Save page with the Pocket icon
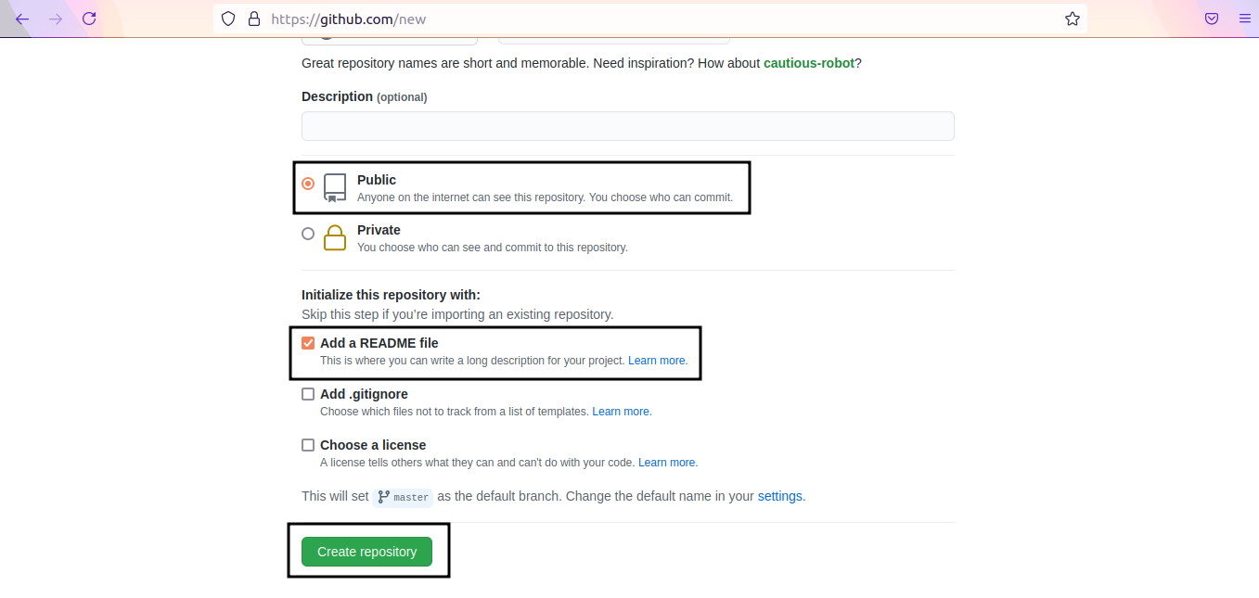The height and width of the screenshot is (598, 1259). coord(1212,19)
